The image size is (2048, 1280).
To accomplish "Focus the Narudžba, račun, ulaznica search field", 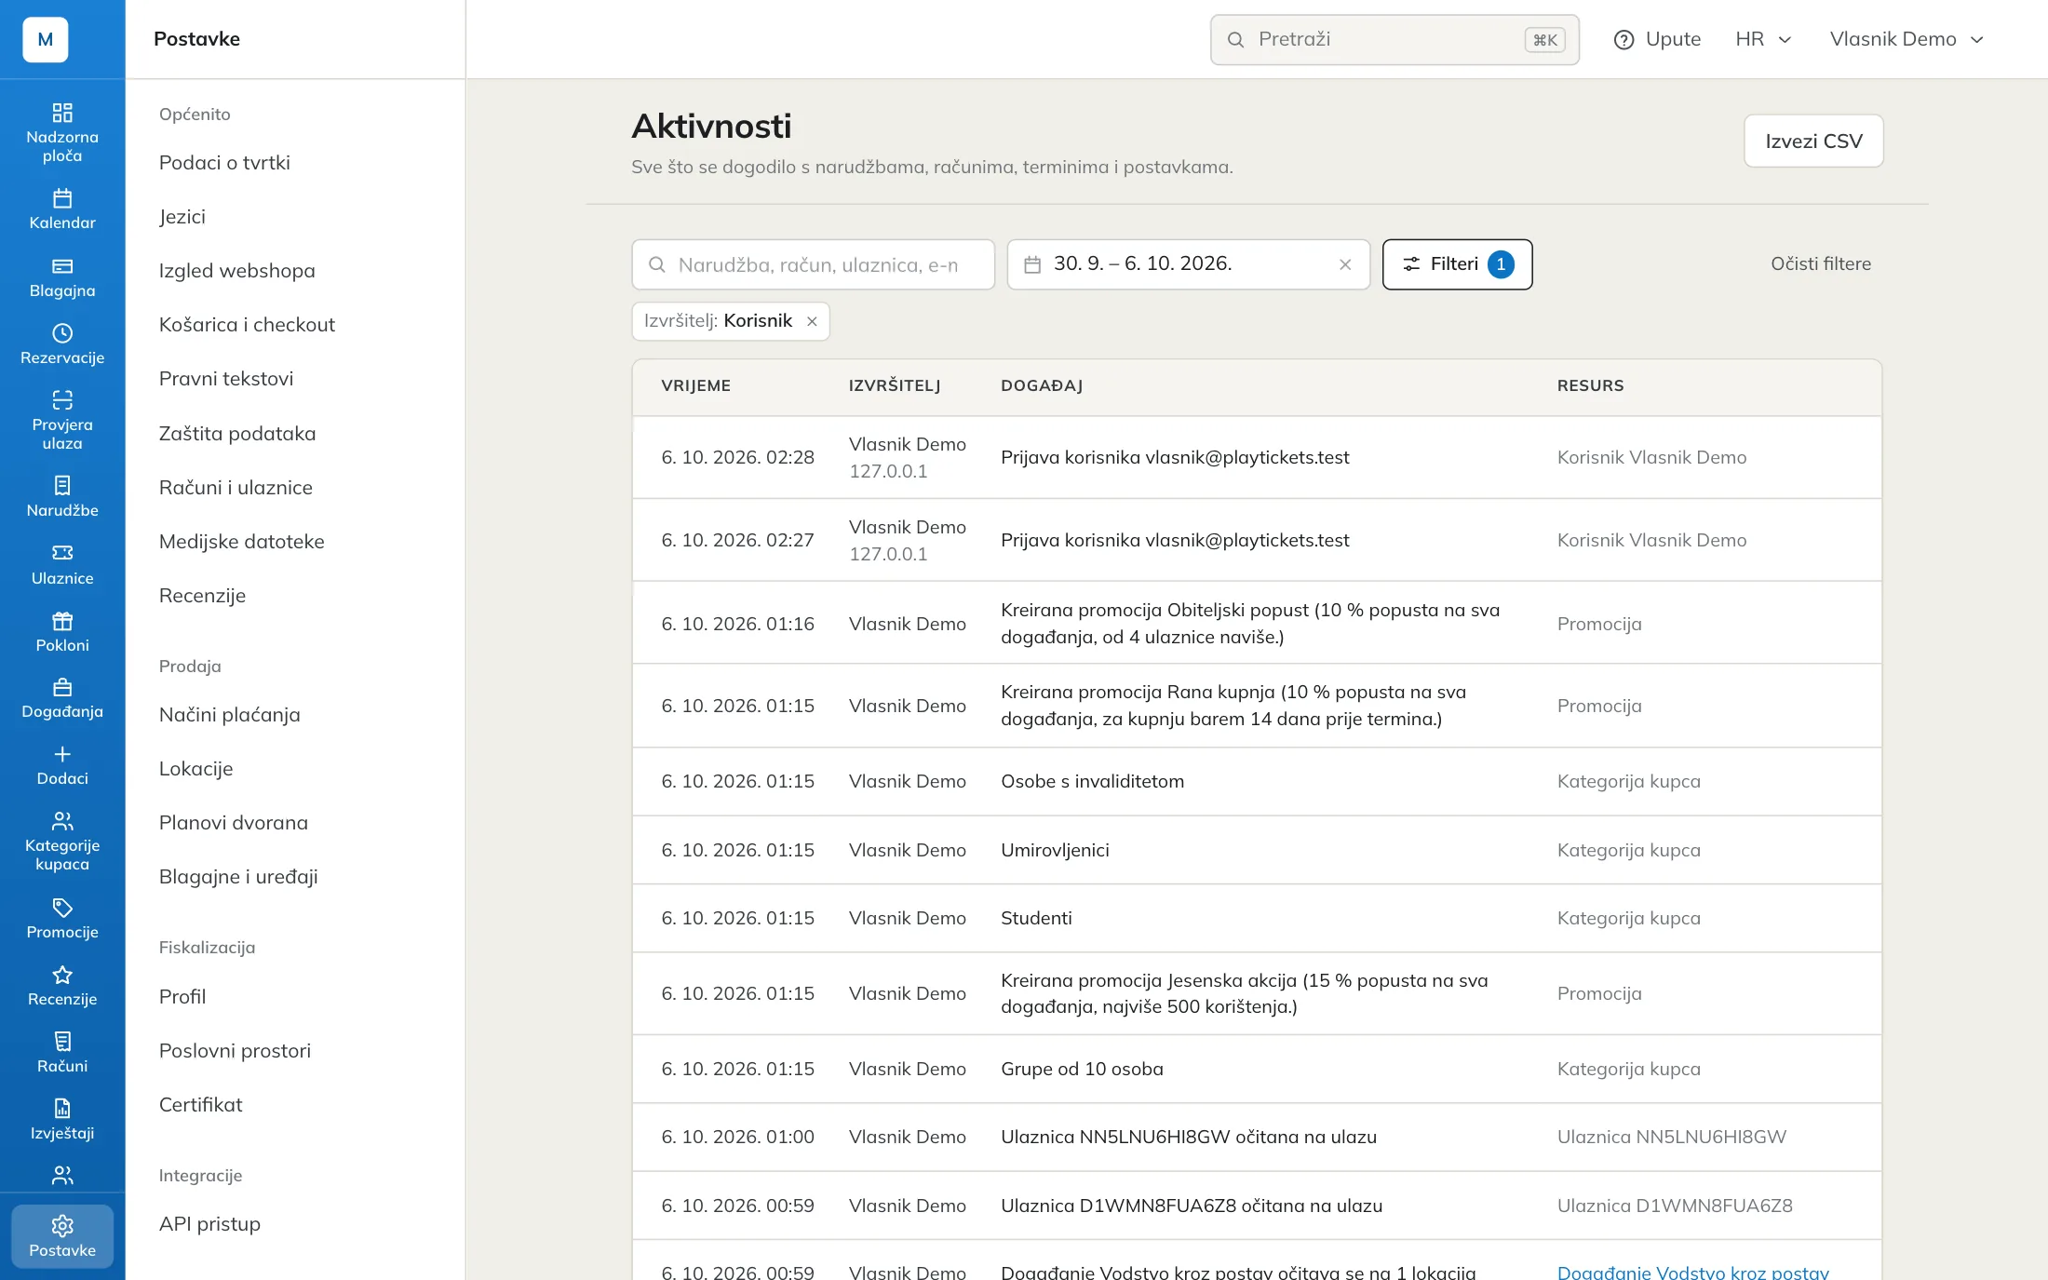I will click(x=813, y=264).
